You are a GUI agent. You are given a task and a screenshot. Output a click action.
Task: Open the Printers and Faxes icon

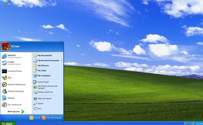click(35, 92)
